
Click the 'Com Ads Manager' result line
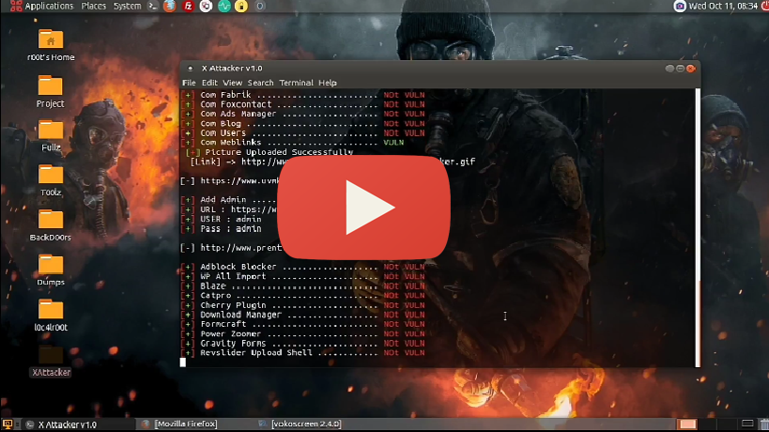click(302, 114)
